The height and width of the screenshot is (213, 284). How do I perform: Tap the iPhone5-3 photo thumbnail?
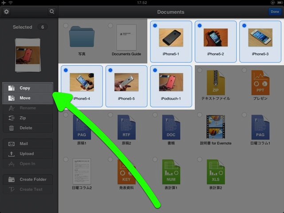click(x=260, y=37)
